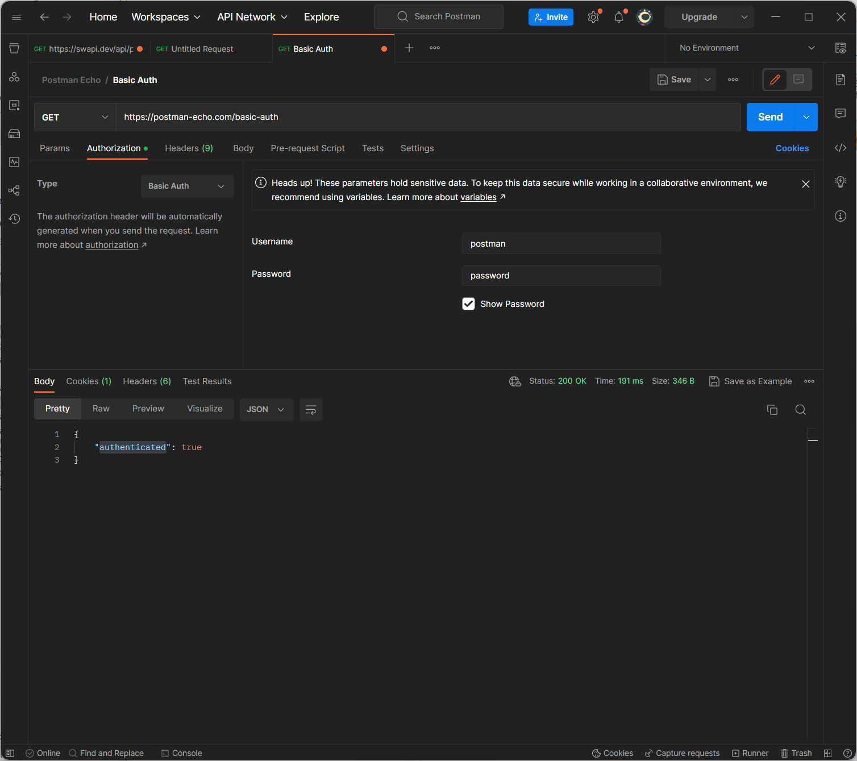The image size is (857, 761).
Task: Open the Code snippet icon
Action: [841, 148]
